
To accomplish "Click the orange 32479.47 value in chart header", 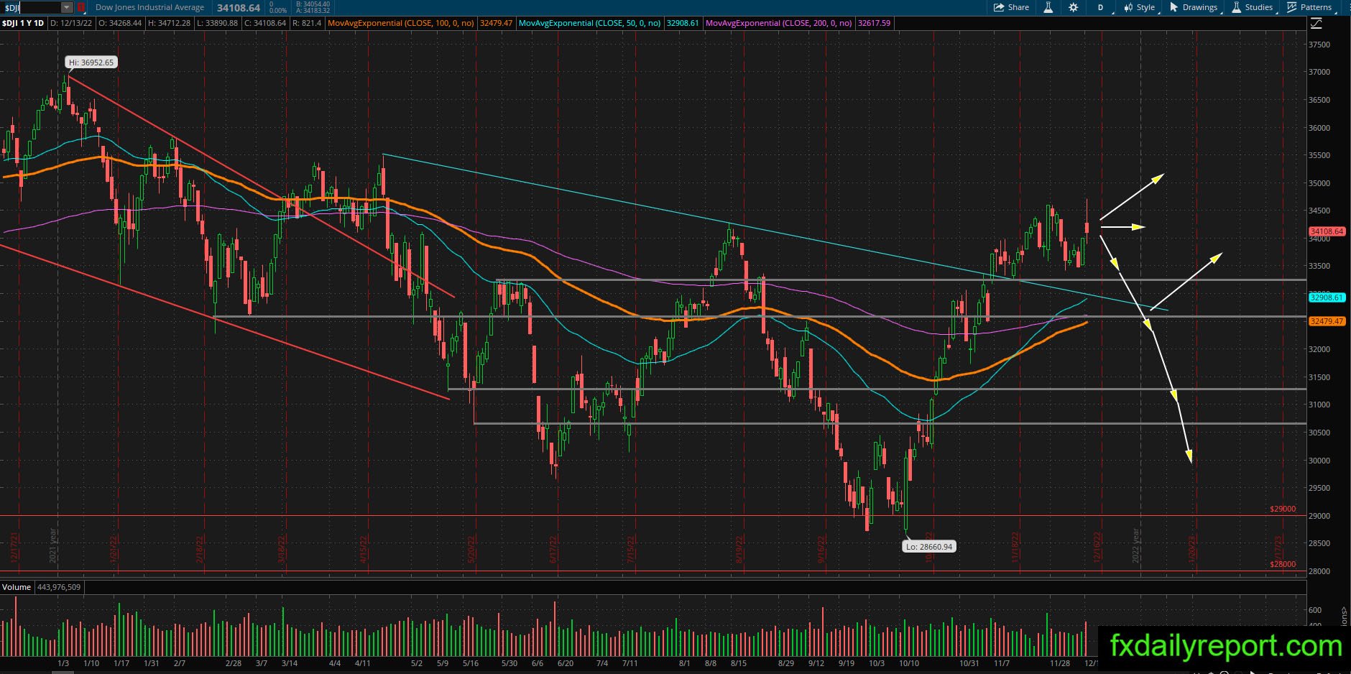I will [496, 23].
